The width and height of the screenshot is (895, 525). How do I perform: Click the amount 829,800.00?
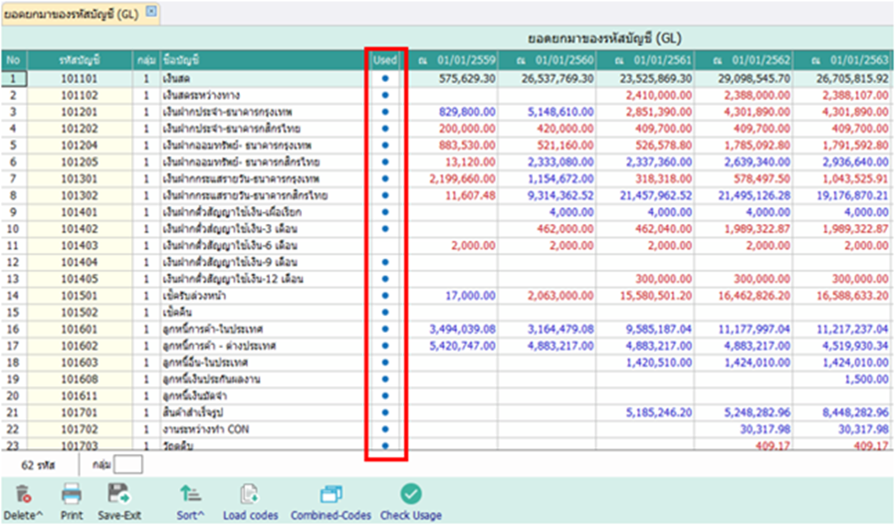coord(467,112)
